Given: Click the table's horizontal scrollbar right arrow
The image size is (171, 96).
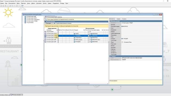Looking at the screenshot, I should [108, 84].
